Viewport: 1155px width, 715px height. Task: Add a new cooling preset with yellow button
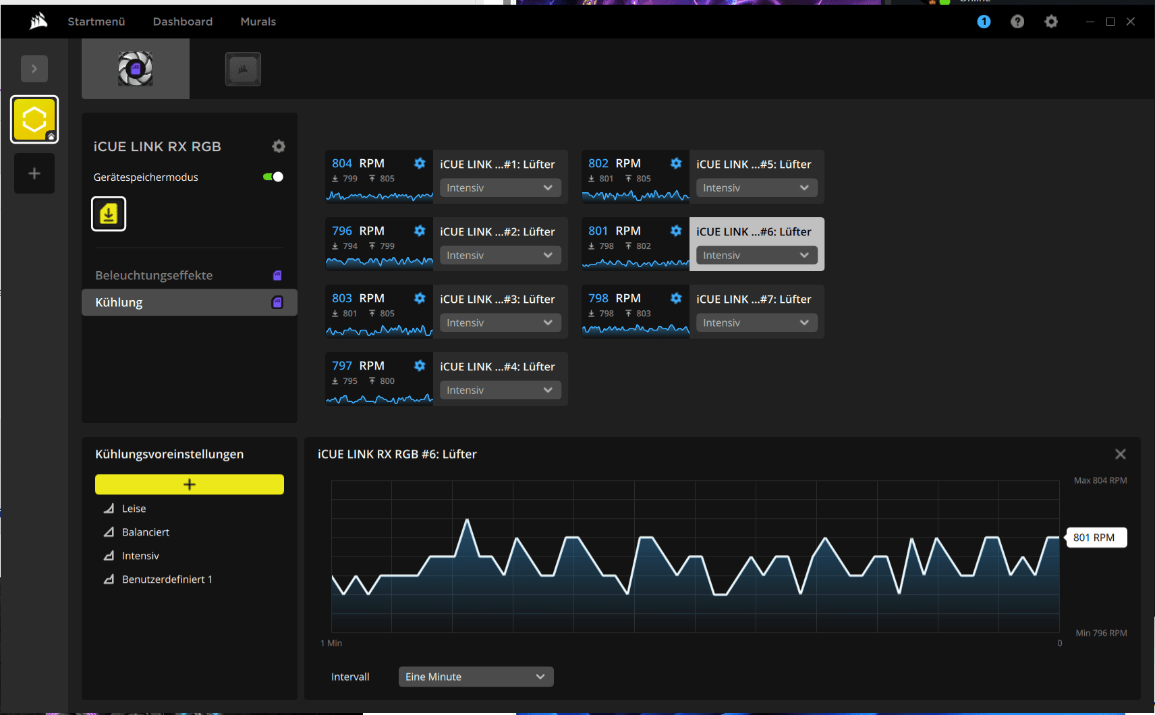pos(190,484)
